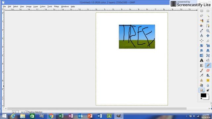Select the Blur/Sharpen droplet tool
The height and width of the screenshot is (119, 212).
click(x=208, y=85)
